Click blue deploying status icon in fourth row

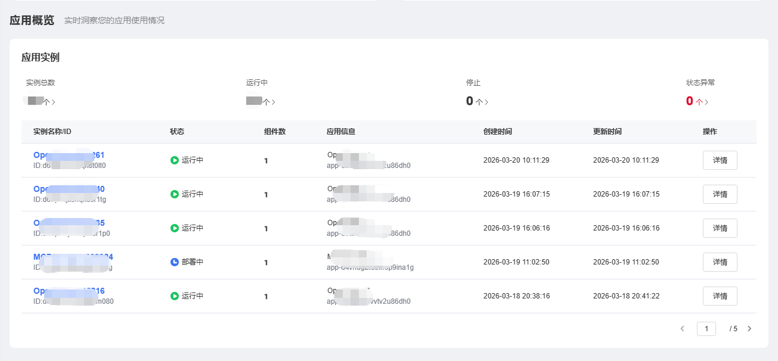tap(175, 262)
